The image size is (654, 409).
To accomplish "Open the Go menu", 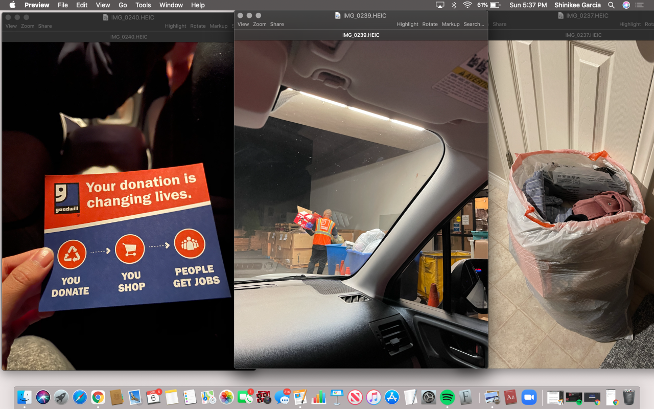I will (x=123, y=5).
